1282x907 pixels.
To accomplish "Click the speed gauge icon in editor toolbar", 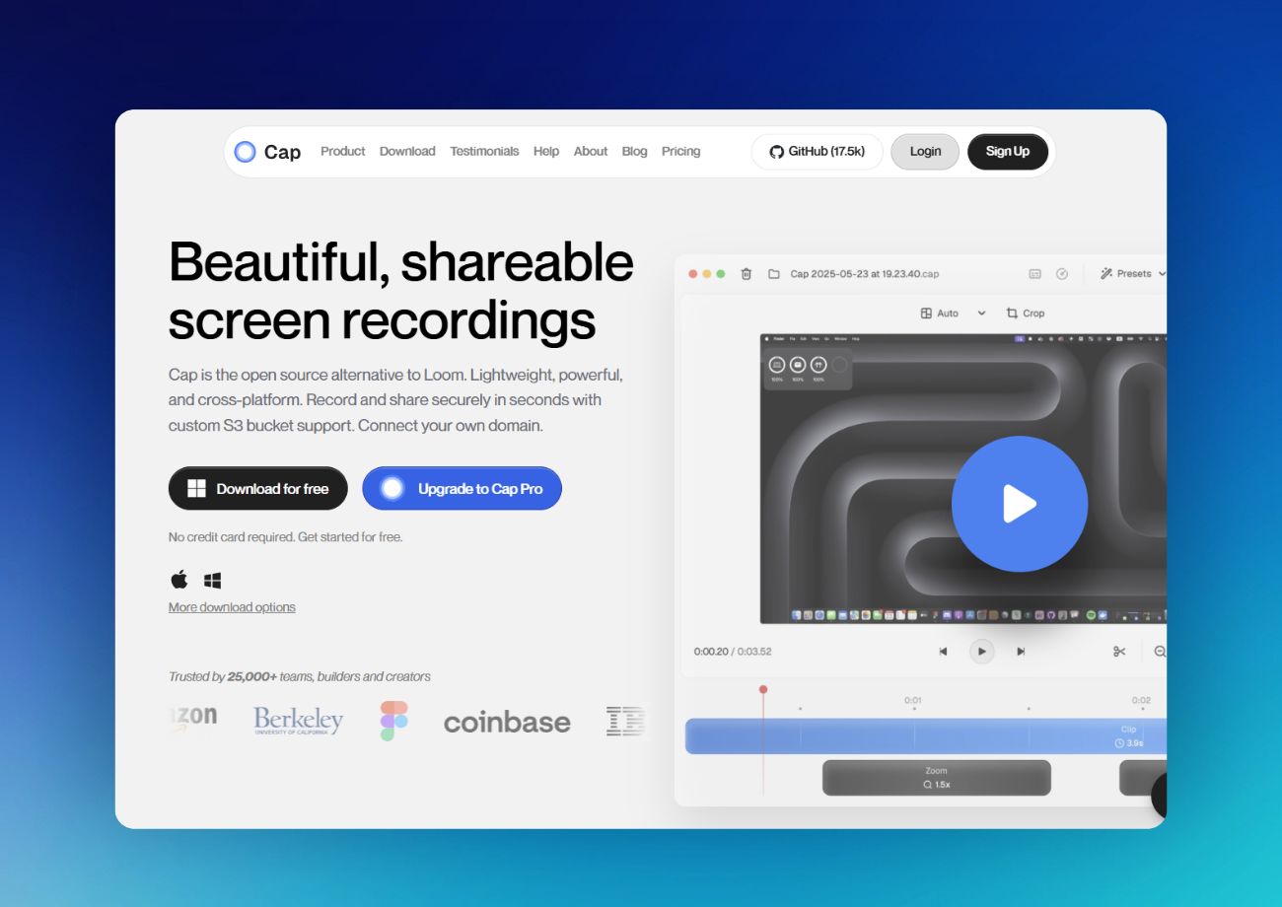I will [x=1062, y=274].
